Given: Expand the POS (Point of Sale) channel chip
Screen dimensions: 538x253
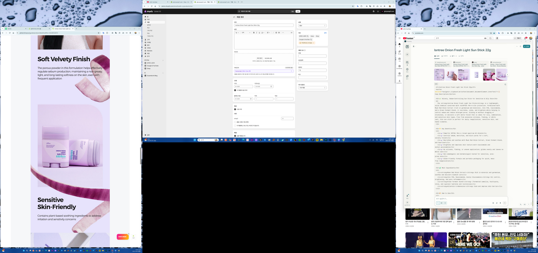Looking at the screenshot, I should coord(307,43).
